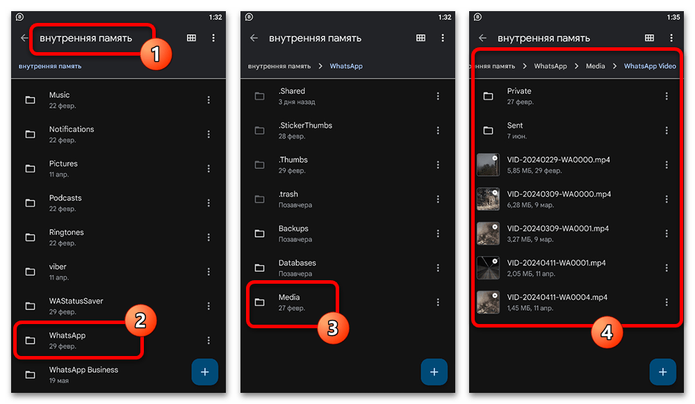Open options for Private folder

coord(667,96)
